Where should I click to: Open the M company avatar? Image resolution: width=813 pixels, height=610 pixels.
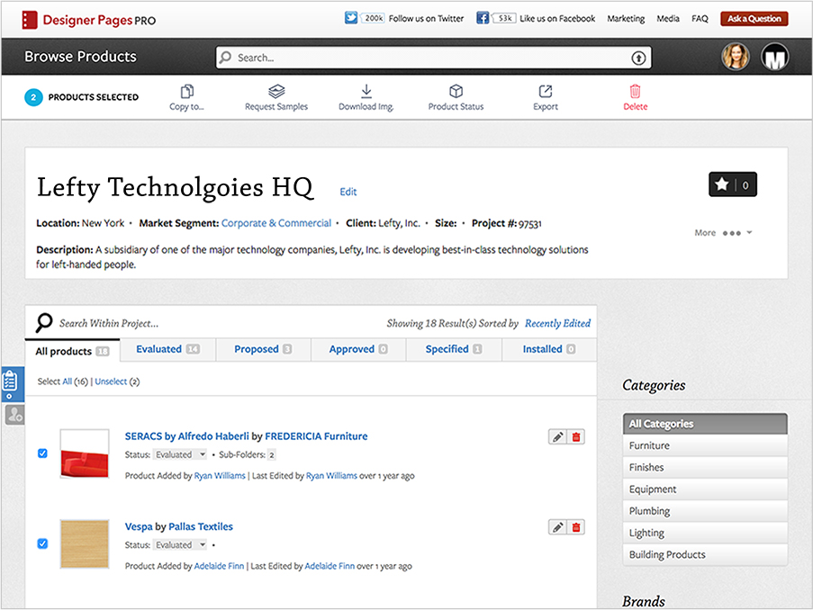[774, 57]
